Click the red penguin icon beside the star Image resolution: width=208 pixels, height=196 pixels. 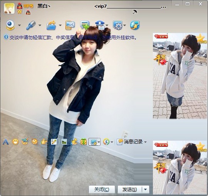point(28,12)
